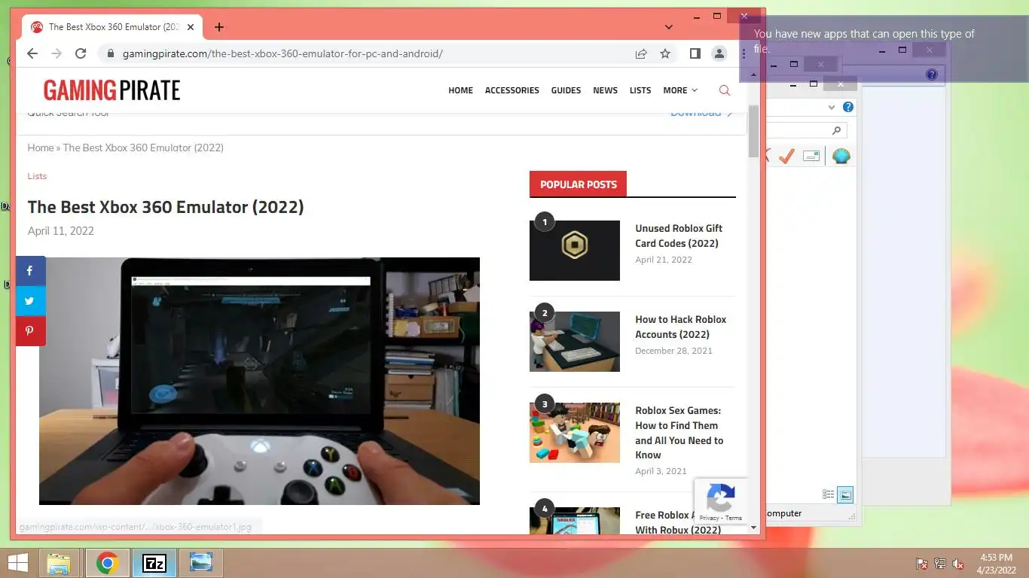Expand the ribbon chevron in the background Explorer window
Screen dimensions: 1029x578
[x=832, y=108]
